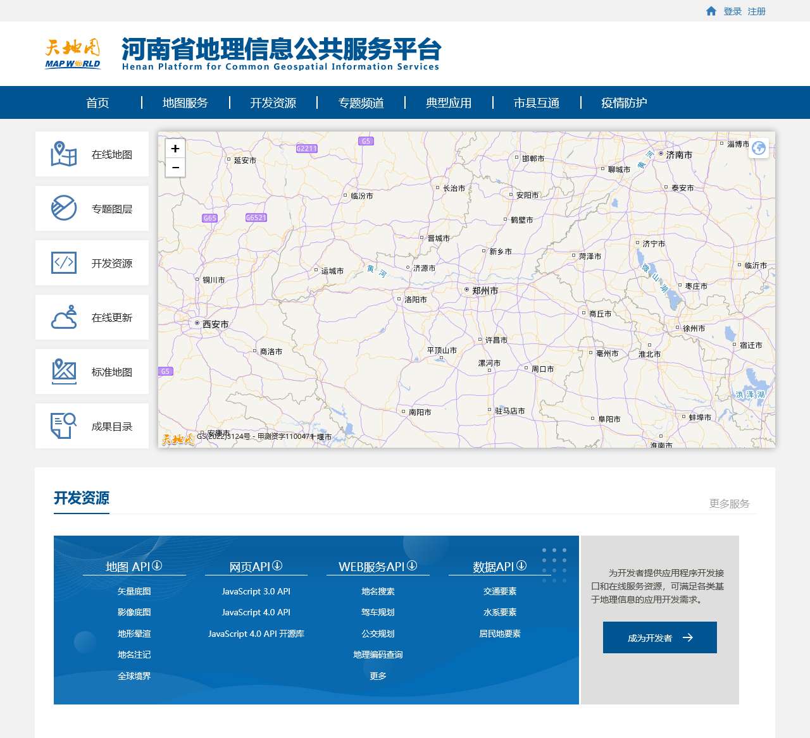
Task: Click the download arrow next to 网页API
Action: (277, 565)
